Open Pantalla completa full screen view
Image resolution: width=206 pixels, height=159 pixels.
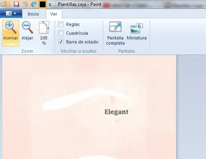coord(115,33)
